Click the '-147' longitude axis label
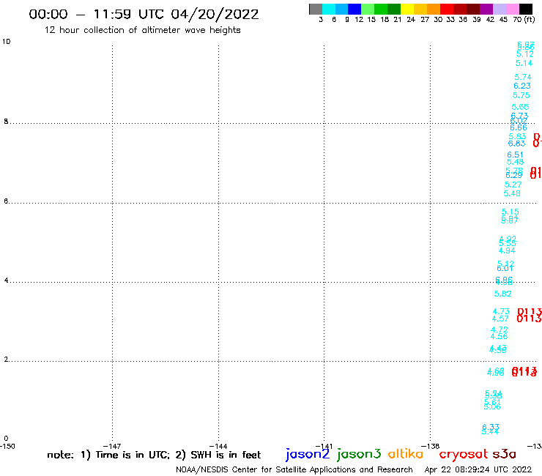Viewport: 542px width, 476px height. point(112,446)
